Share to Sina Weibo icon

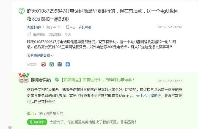click(x=43, y=64)
